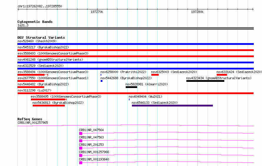
Task: Click the esv3588495 variant label
Action: (66, 96)
